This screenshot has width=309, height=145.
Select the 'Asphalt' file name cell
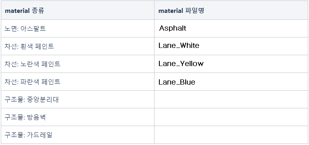tap(231, 29)
